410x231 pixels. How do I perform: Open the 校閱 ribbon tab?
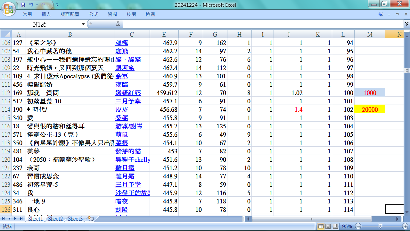point(131,14)
